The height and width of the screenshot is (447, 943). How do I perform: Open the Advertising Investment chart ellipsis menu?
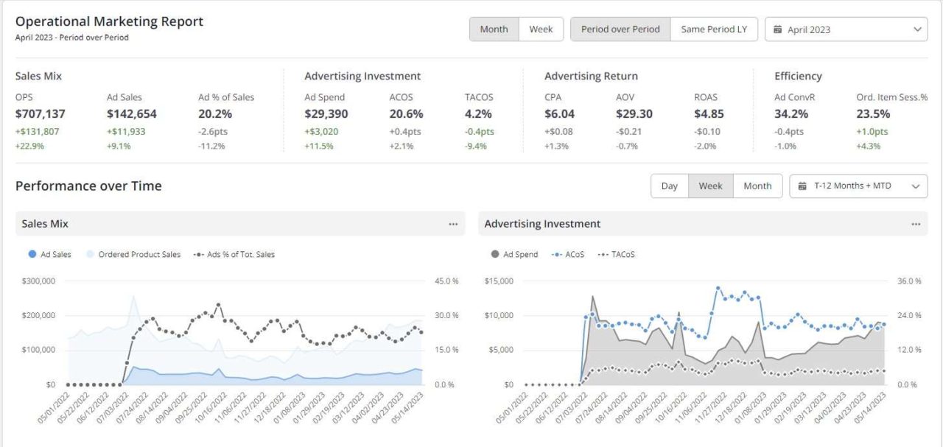click(916, 223)
